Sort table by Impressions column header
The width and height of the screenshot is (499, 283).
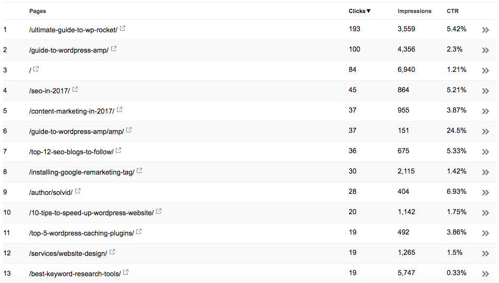click(x=414, y=11)
